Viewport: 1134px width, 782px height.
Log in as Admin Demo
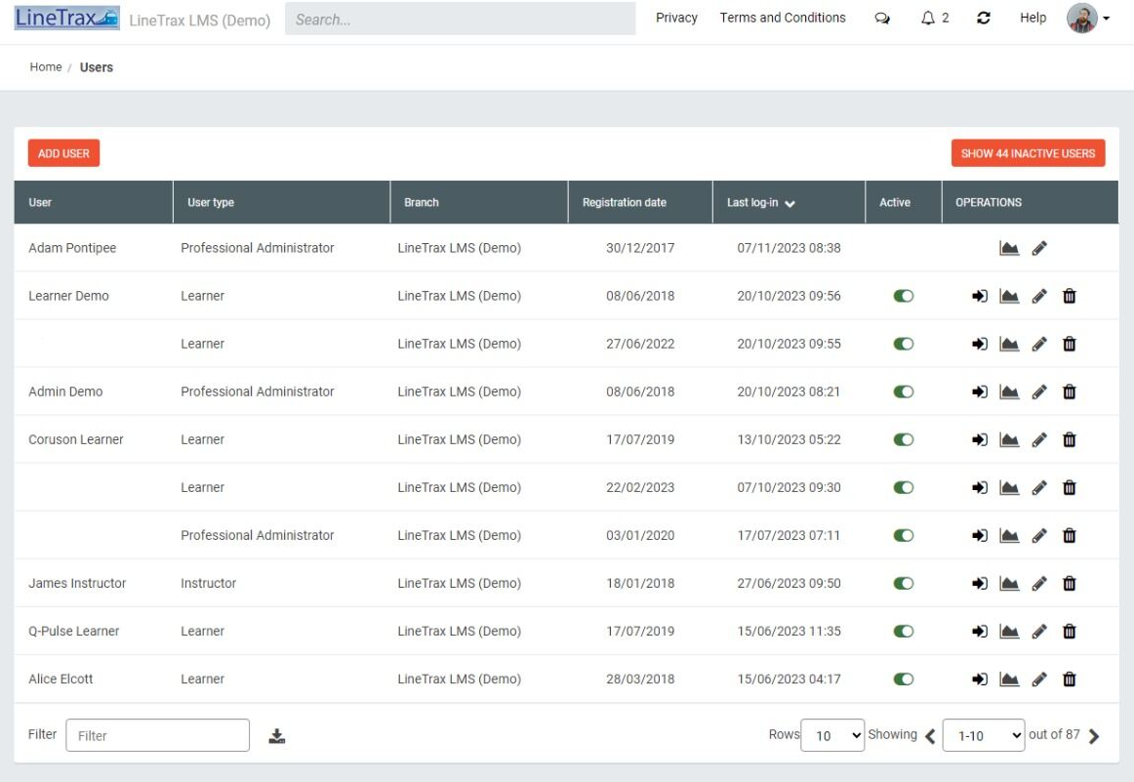point(979,391)
